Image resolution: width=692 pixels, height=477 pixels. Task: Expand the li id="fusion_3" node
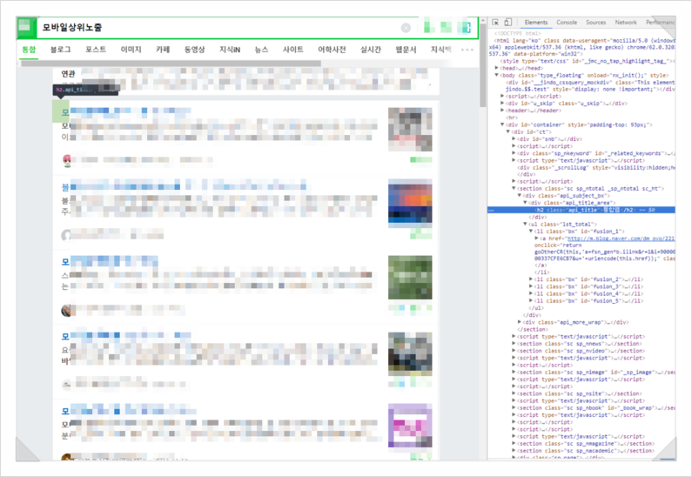[531, 286]
